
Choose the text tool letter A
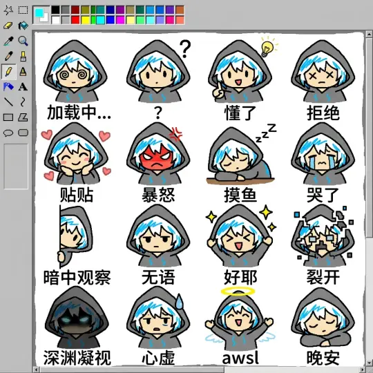(x=23, y=86)
